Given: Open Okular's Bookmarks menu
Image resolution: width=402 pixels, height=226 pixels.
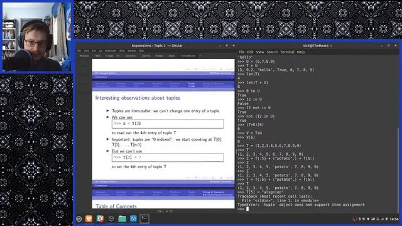Looking at the screenshot, I should pos(111,51).
